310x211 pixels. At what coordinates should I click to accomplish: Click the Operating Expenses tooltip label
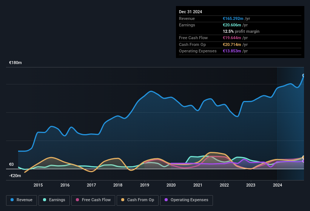[198, 51]
